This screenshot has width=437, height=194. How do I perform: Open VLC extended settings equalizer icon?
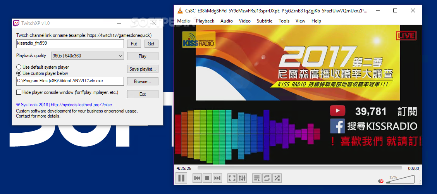pos(242,178)
